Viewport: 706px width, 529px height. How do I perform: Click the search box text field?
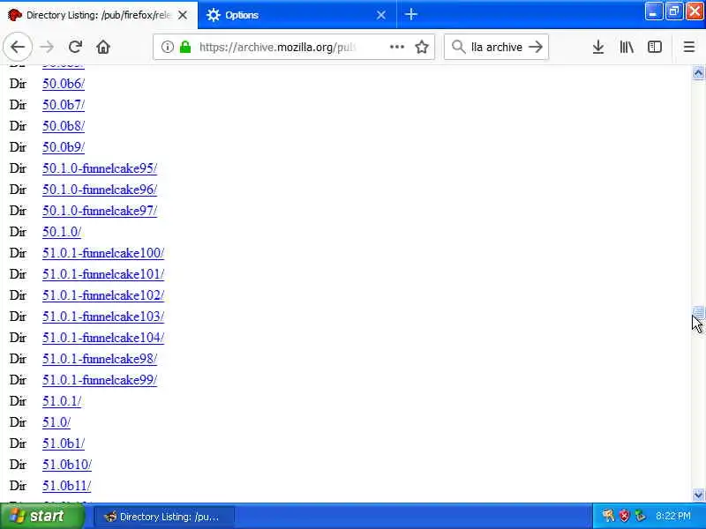tap(497, 47)
